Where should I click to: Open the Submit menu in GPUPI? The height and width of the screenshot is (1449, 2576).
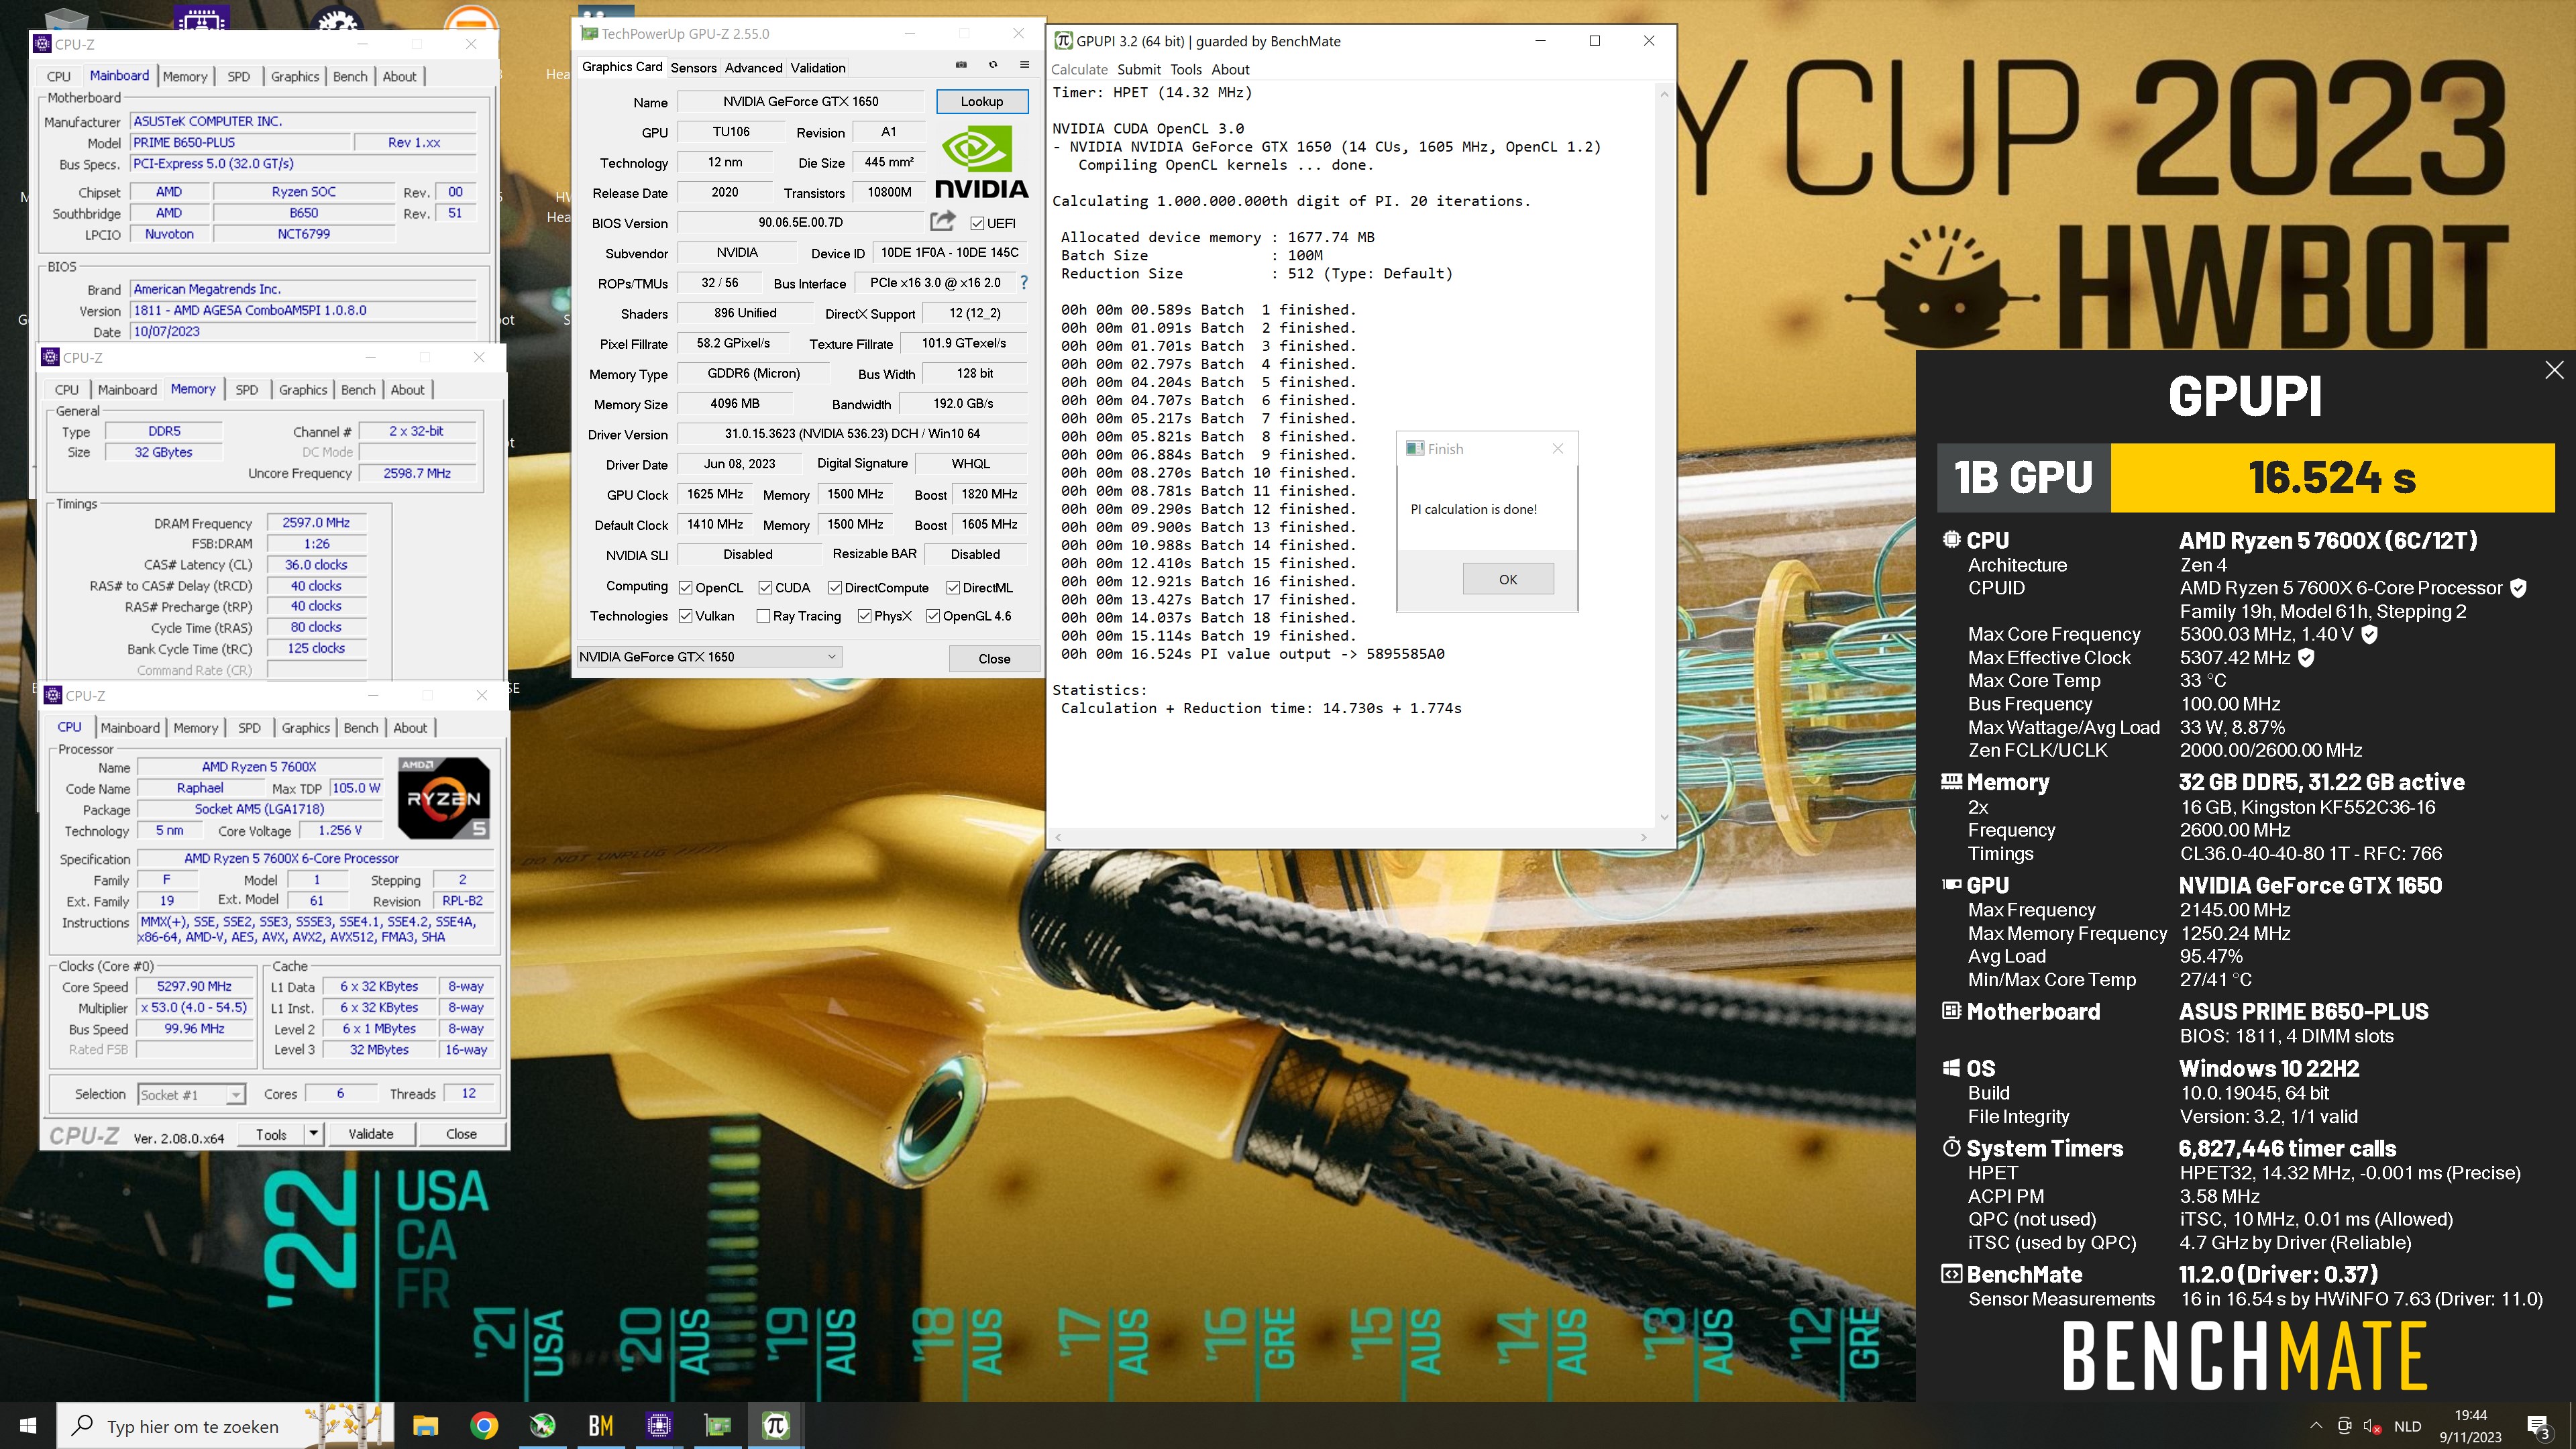point(1138,69)
